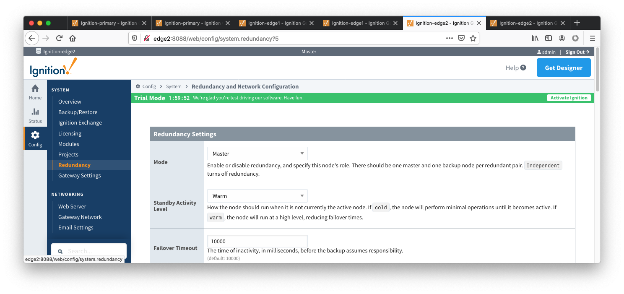Click the Trial Mode timer text
This screenshot has width=624, height=294.
[179, 98]
